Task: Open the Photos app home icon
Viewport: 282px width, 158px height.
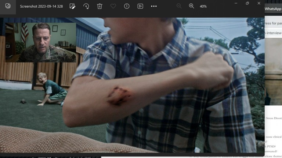Action: coord(8,6)
